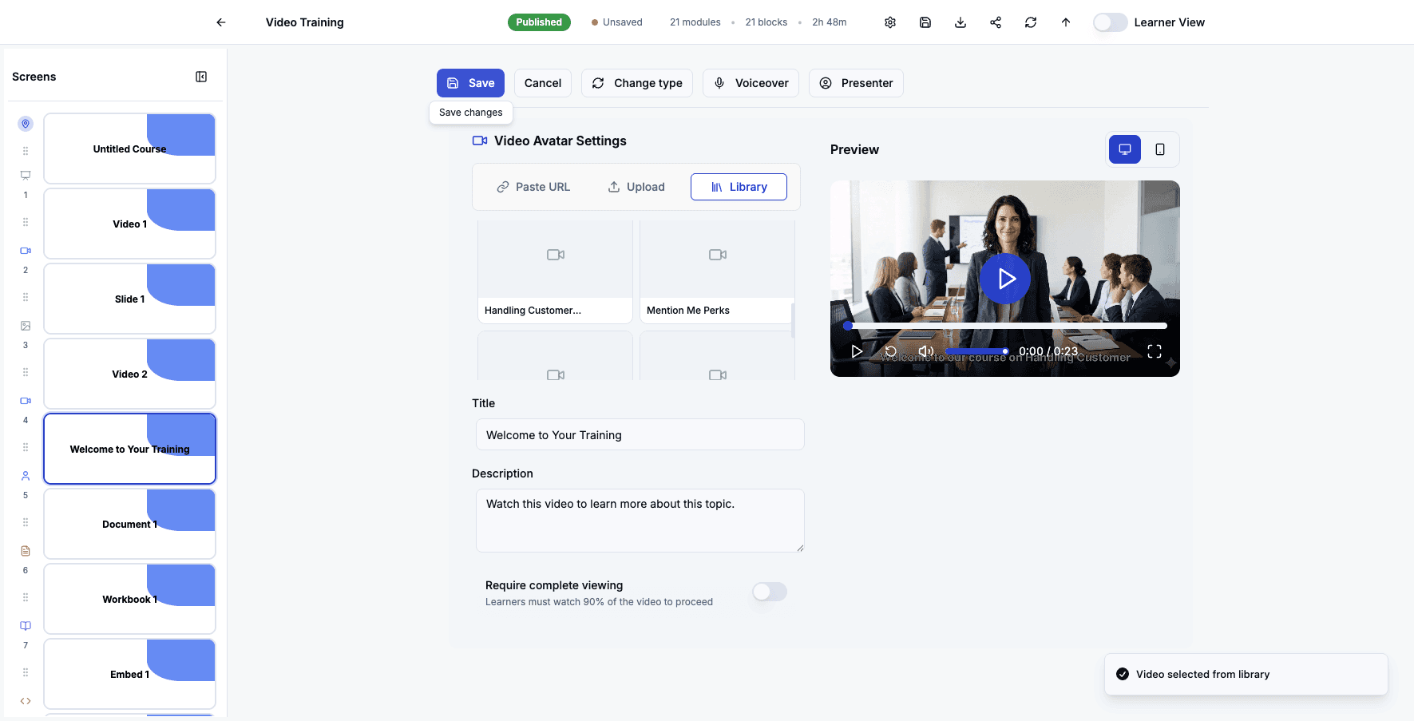
Task: Seek using the video progress bar
Action: 1004,325
